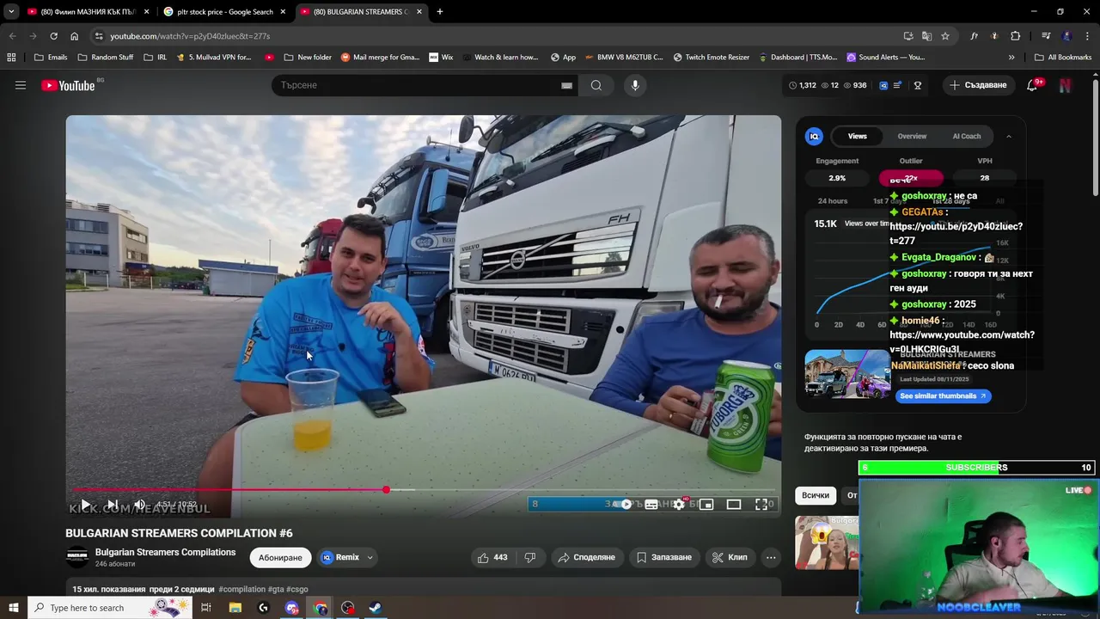Select the Всички filter chip
The image size is (1100, 619).
tap(816, 495)
